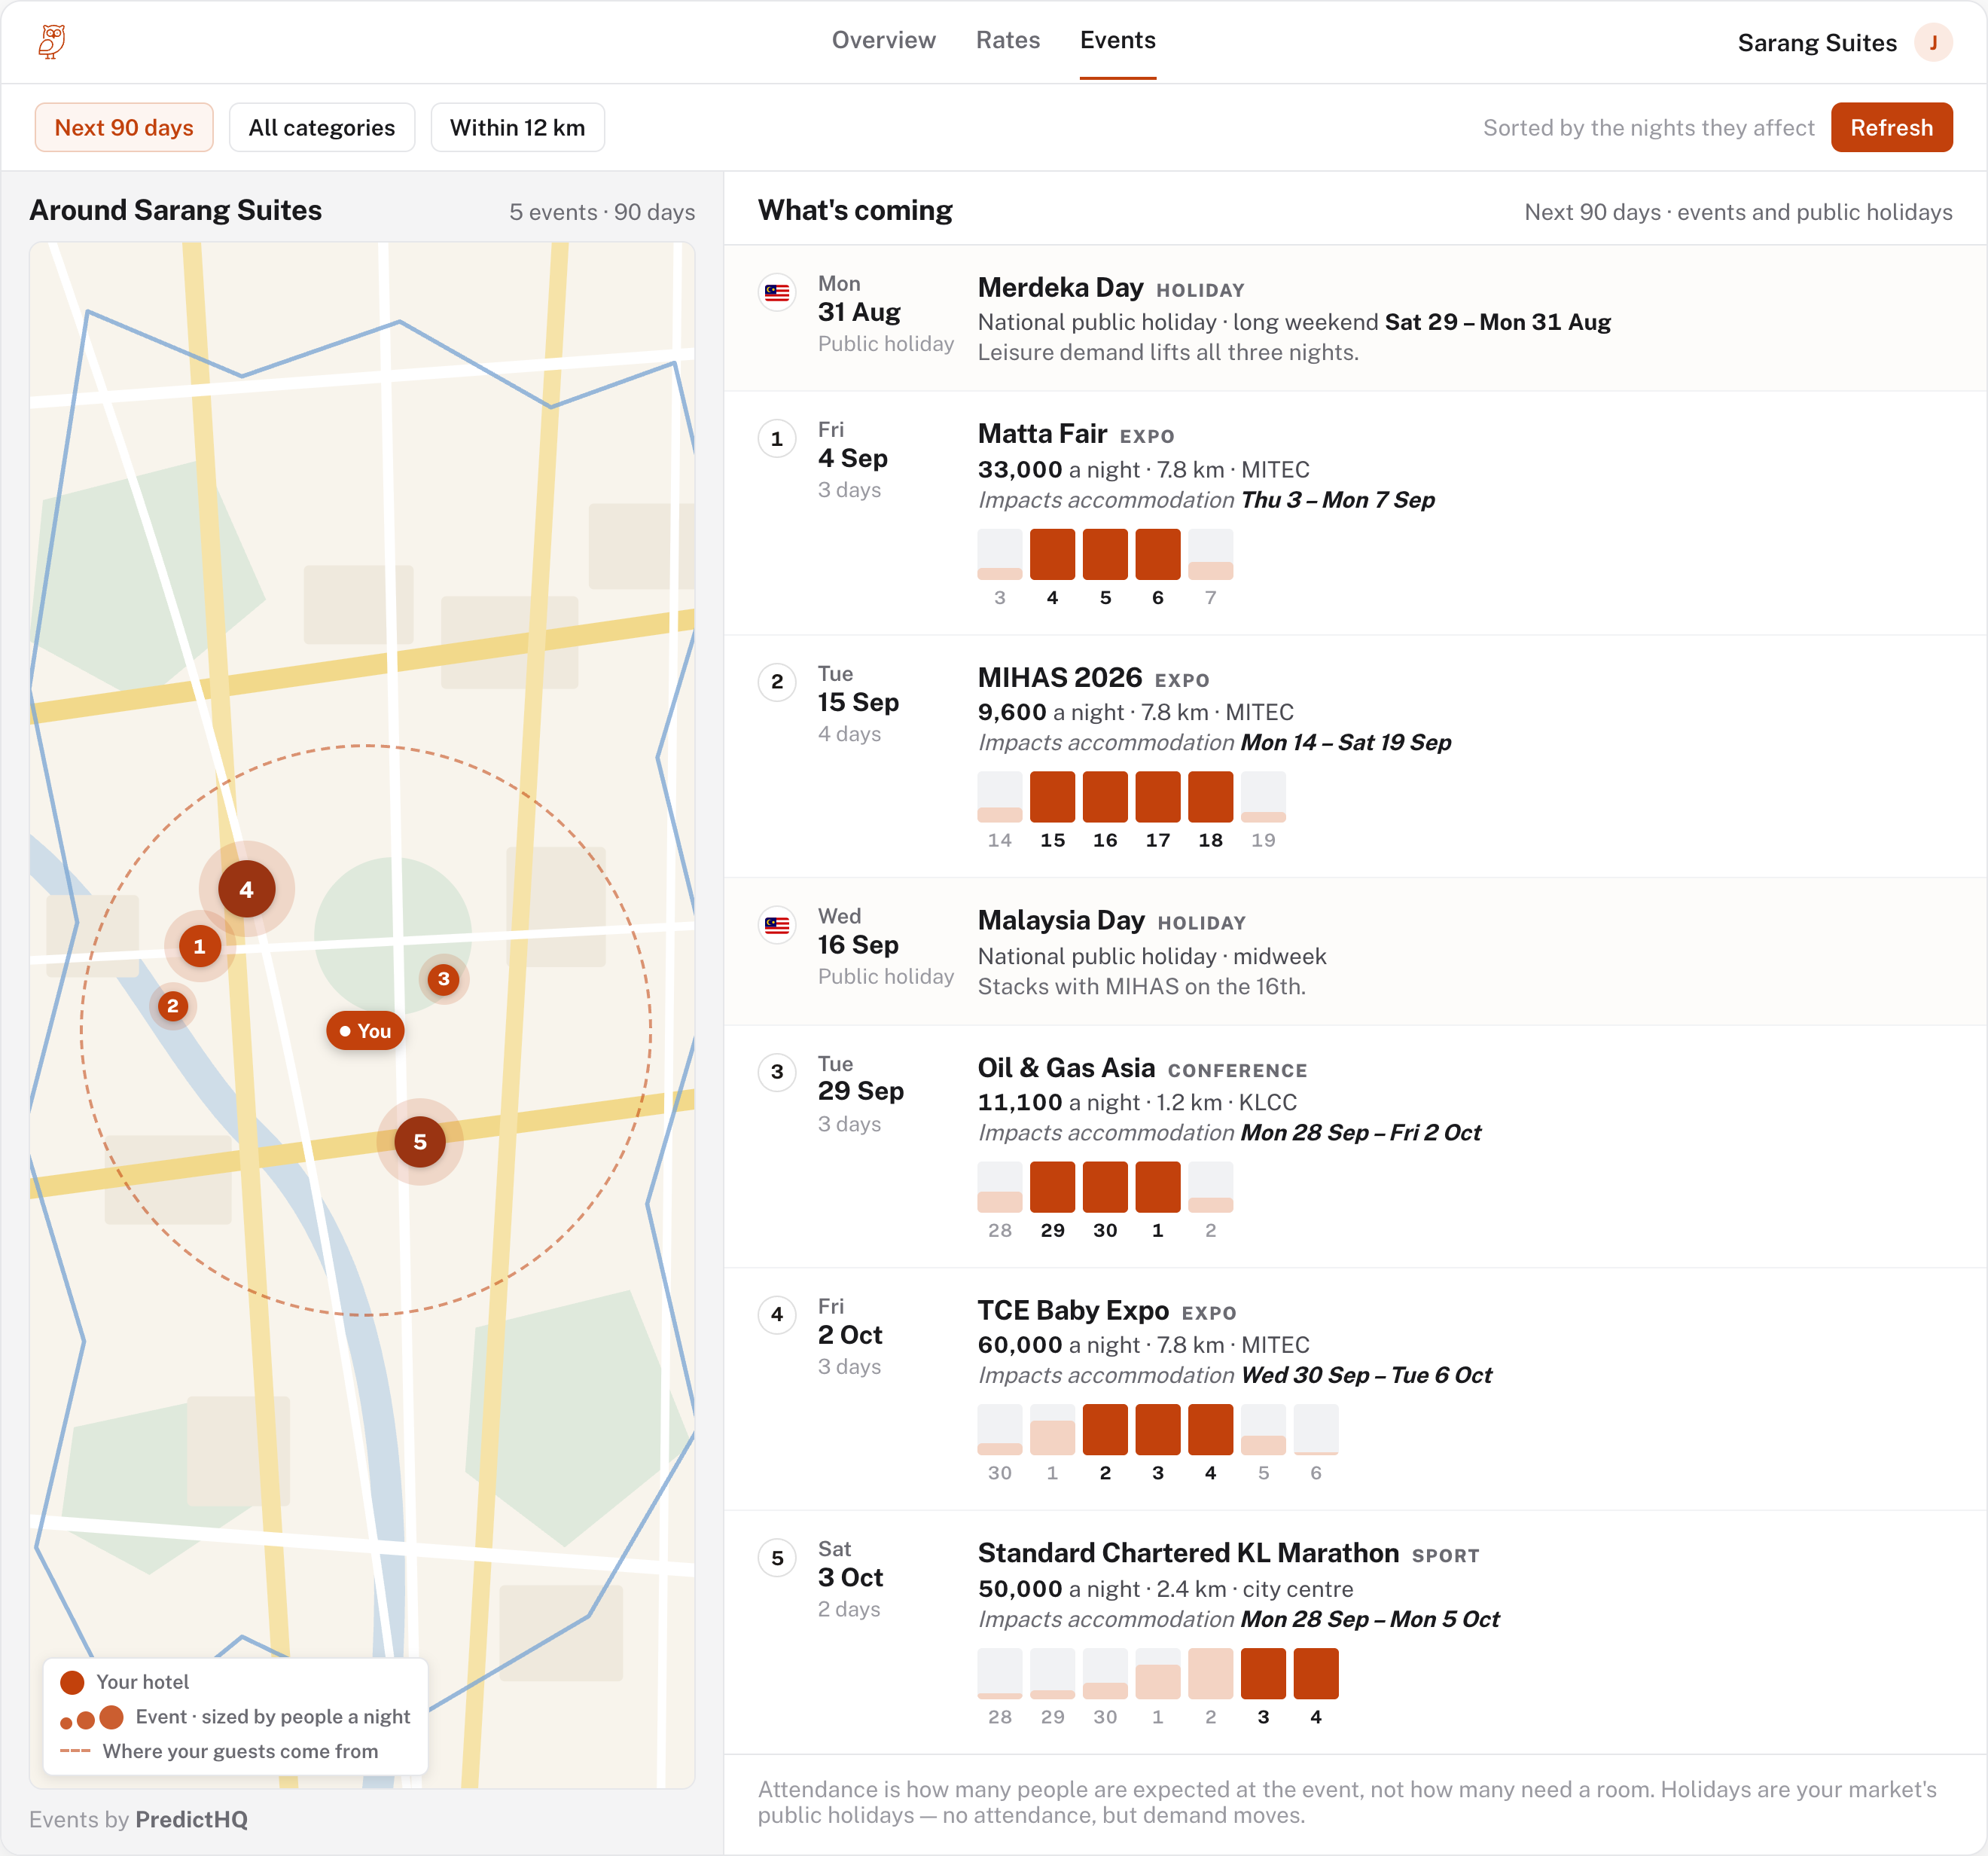Viewport: 1988px width, 1856px height.
Task: Click the number 3 badge beside Oil & Gas Asia
Action: pyautogui.click(x=777, y=1072)
